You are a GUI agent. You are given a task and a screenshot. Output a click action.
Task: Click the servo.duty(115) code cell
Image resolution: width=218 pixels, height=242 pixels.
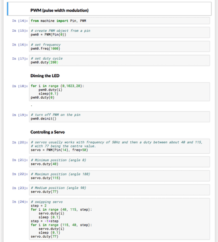(x=119, y=176)
